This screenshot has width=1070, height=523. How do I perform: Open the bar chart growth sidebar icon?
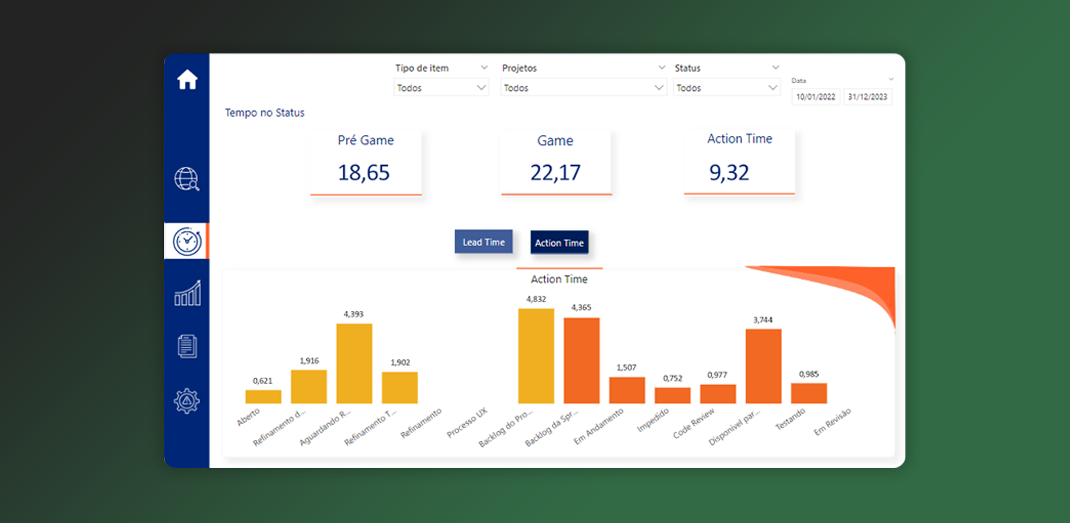point(187,293)
